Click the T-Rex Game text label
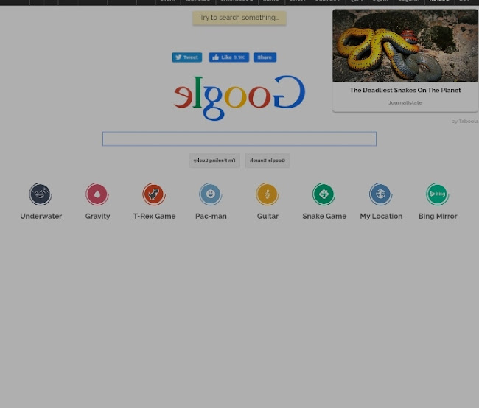 coord(154,216)
